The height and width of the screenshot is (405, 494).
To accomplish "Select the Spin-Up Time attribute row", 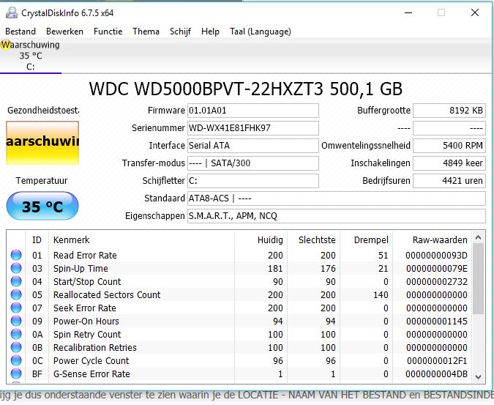I will coord(239,268).
